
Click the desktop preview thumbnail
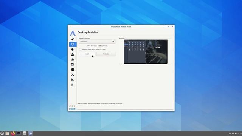click(x=146, y=52)
